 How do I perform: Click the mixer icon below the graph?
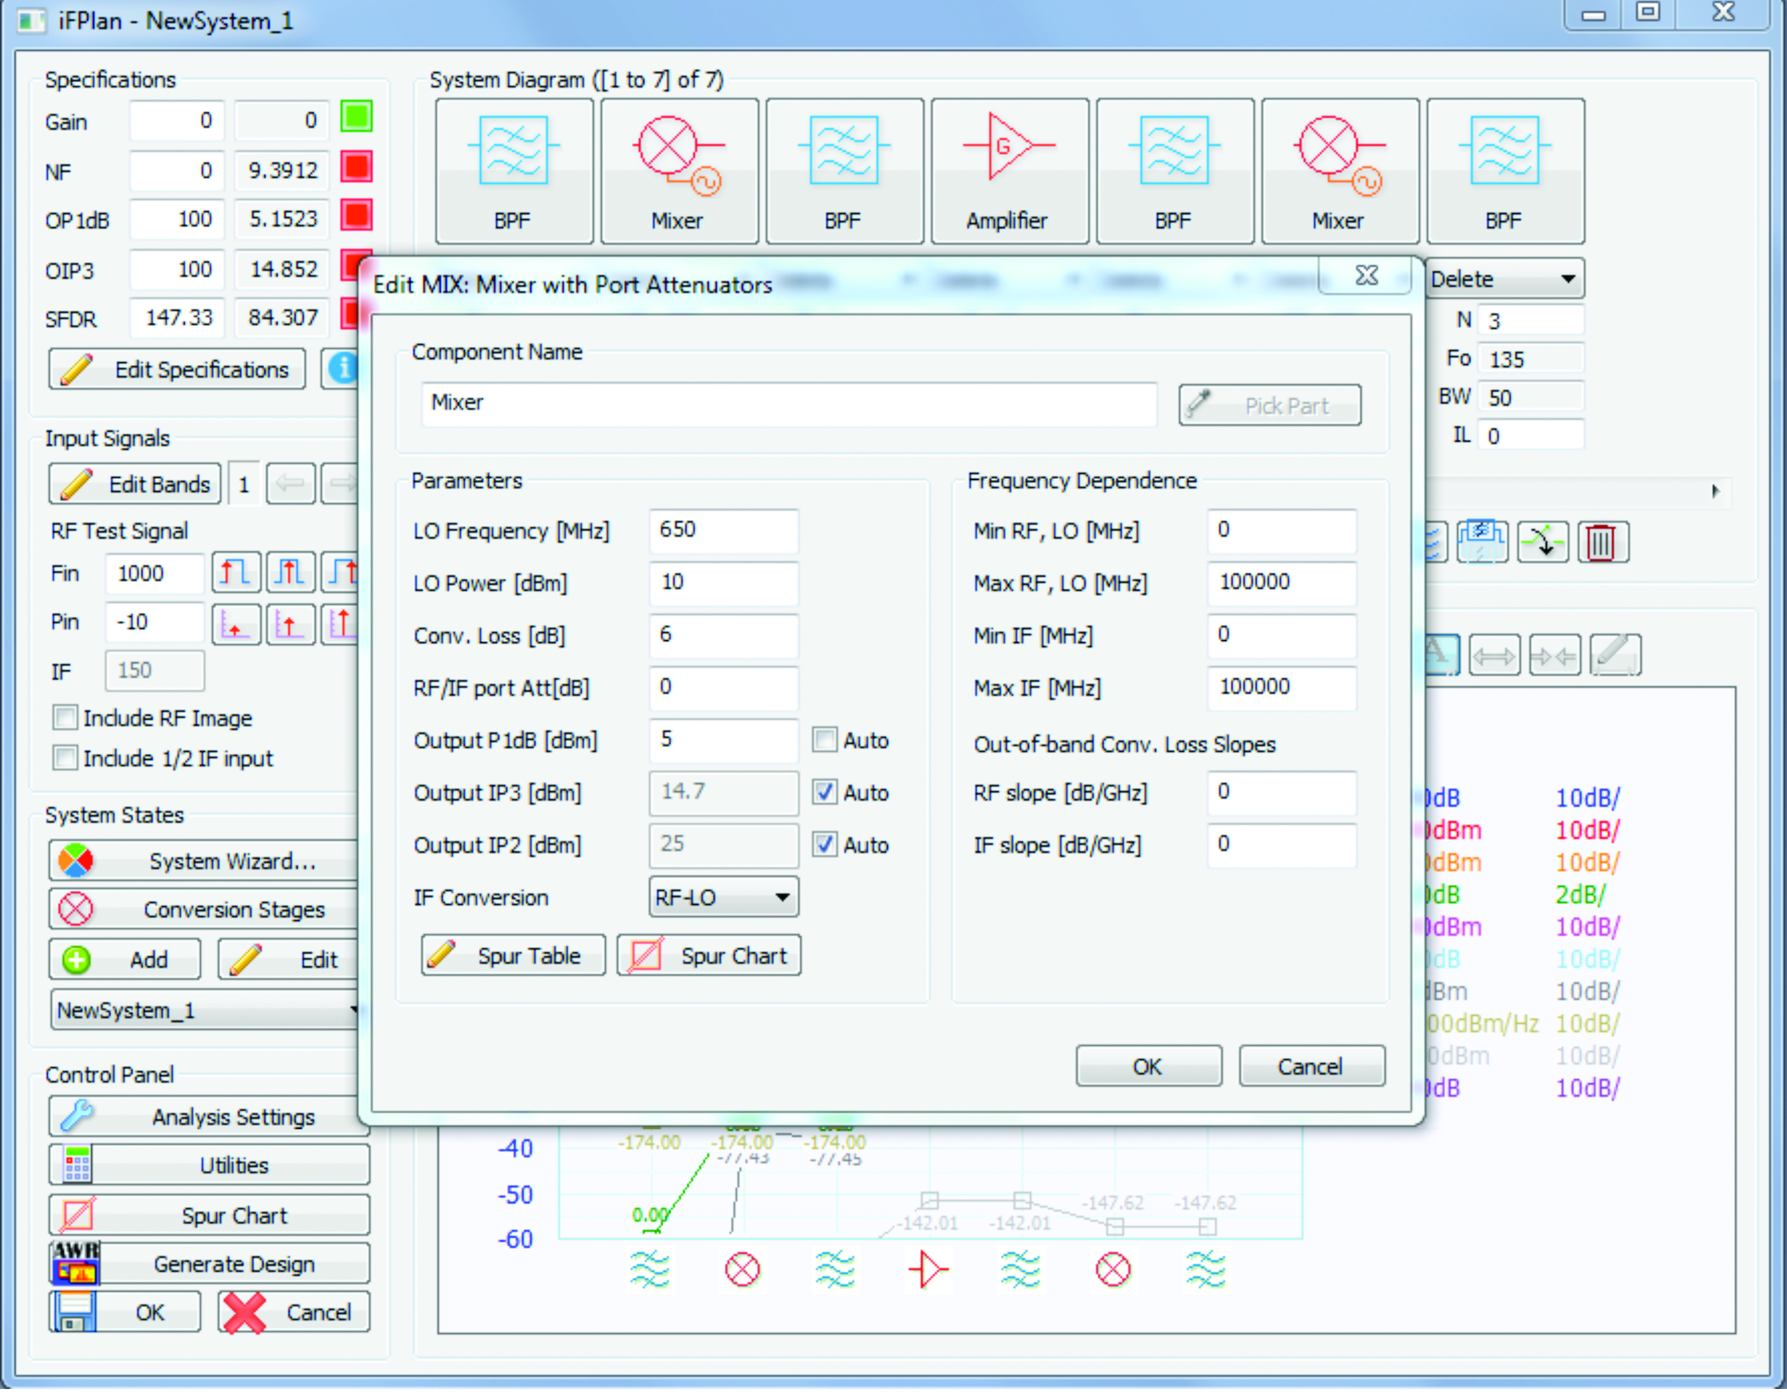click(743, 1271)
